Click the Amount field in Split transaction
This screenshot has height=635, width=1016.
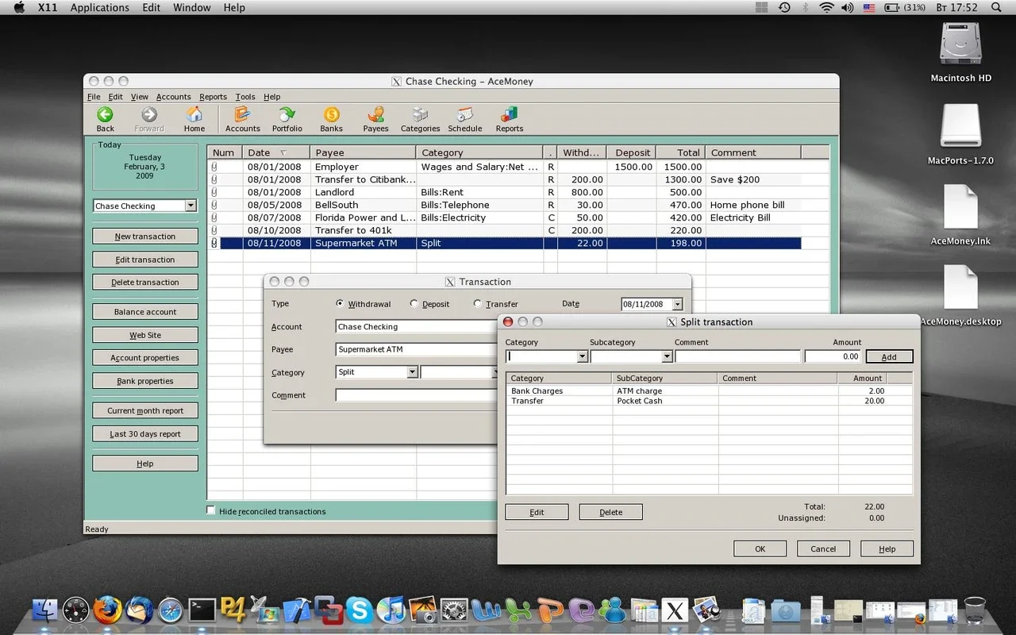833,356
